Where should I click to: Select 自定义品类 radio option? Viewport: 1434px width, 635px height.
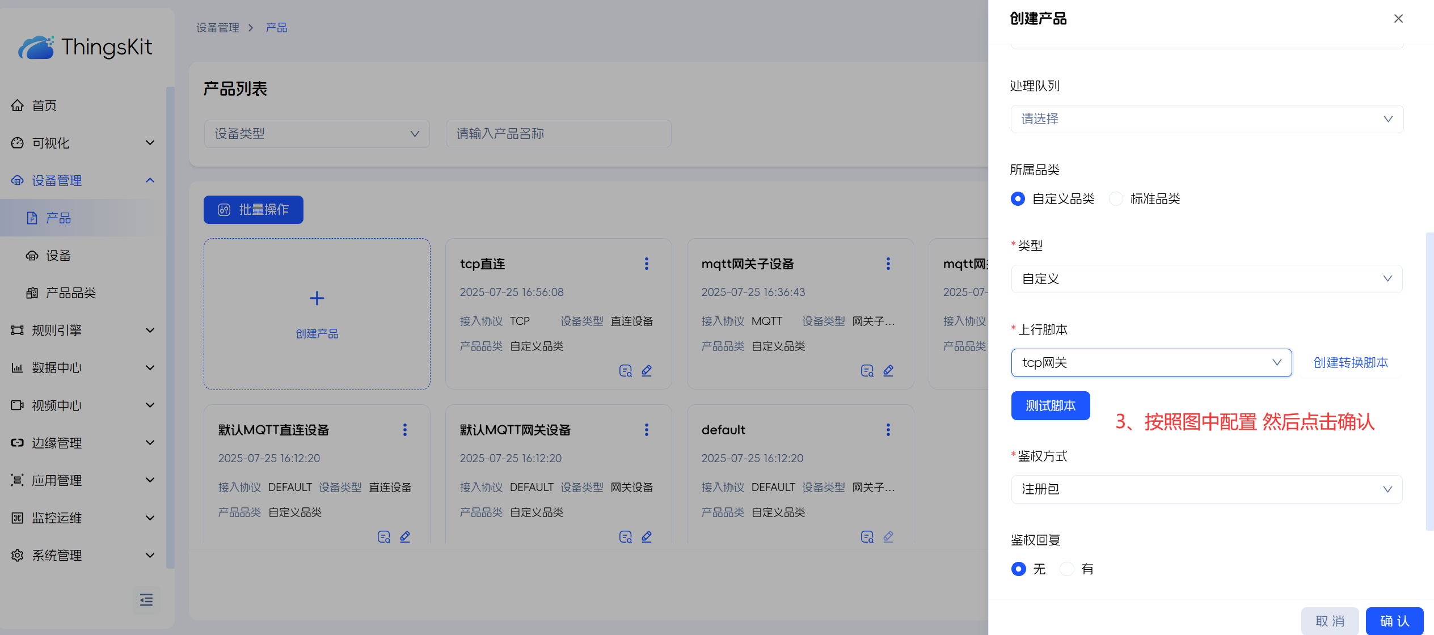pyautogui.click(x=1018, y=199)
